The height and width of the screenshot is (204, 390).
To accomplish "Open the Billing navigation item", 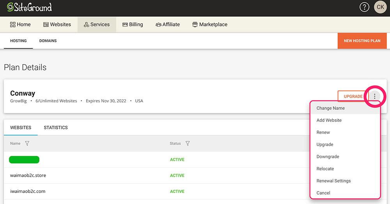I will [133, 25].
